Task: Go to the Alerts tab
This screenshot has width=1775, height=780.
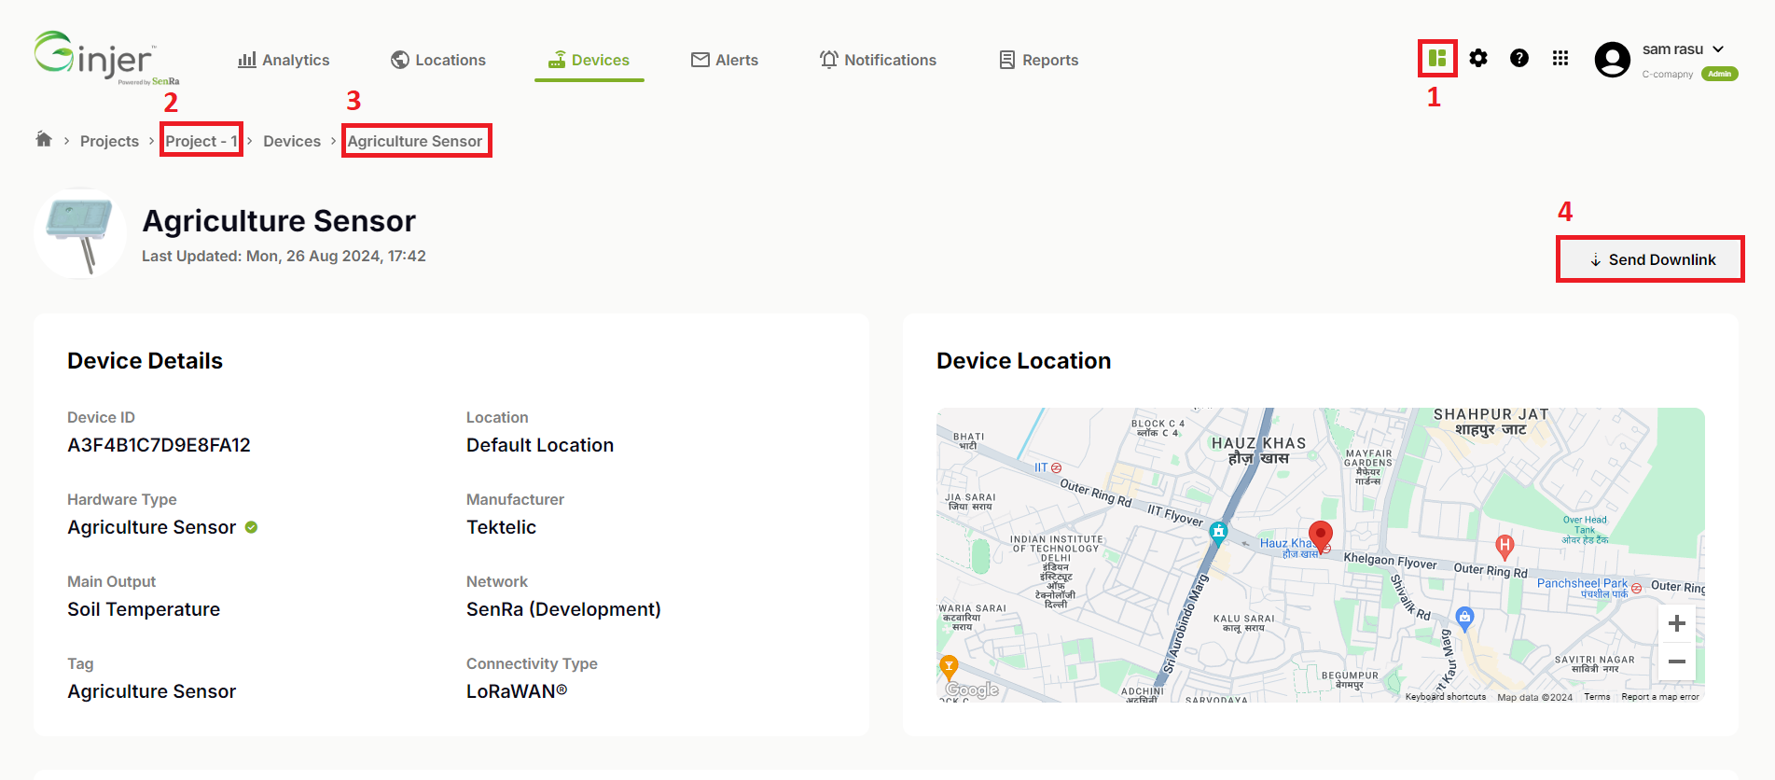Action: (x=724, y=60)
